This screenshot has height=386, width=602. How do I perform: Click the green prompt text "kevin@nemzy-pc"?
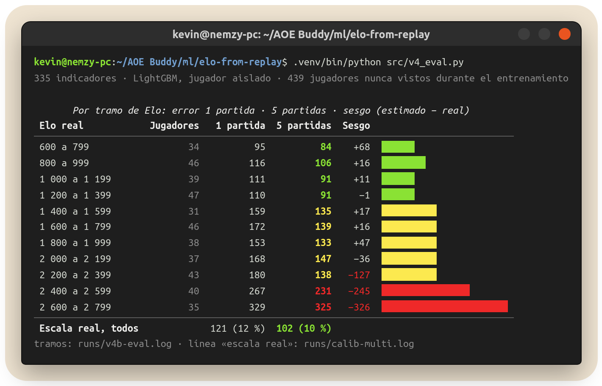click(72, 62)
